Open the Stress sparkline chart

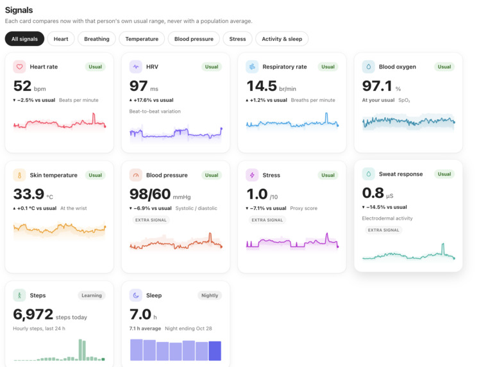click(292, 242)
